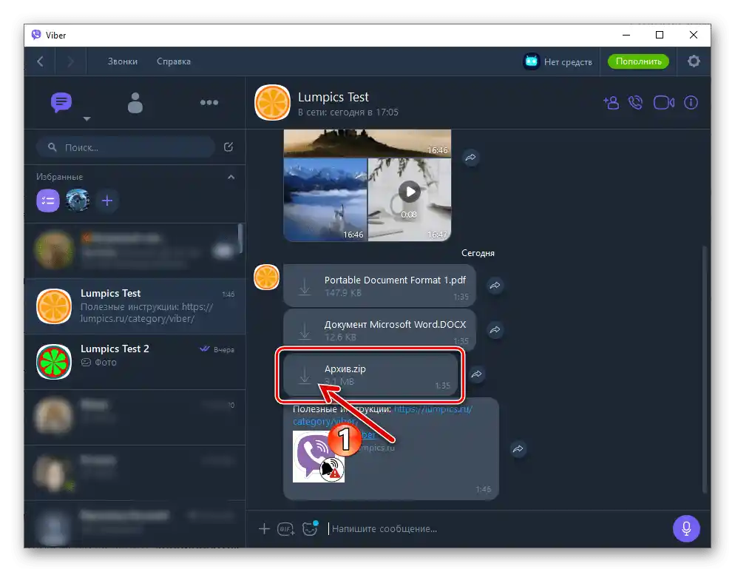Start a video call with Lumpics Test
The width and height of the screenshot is (735, 572).
coord(663,103)
